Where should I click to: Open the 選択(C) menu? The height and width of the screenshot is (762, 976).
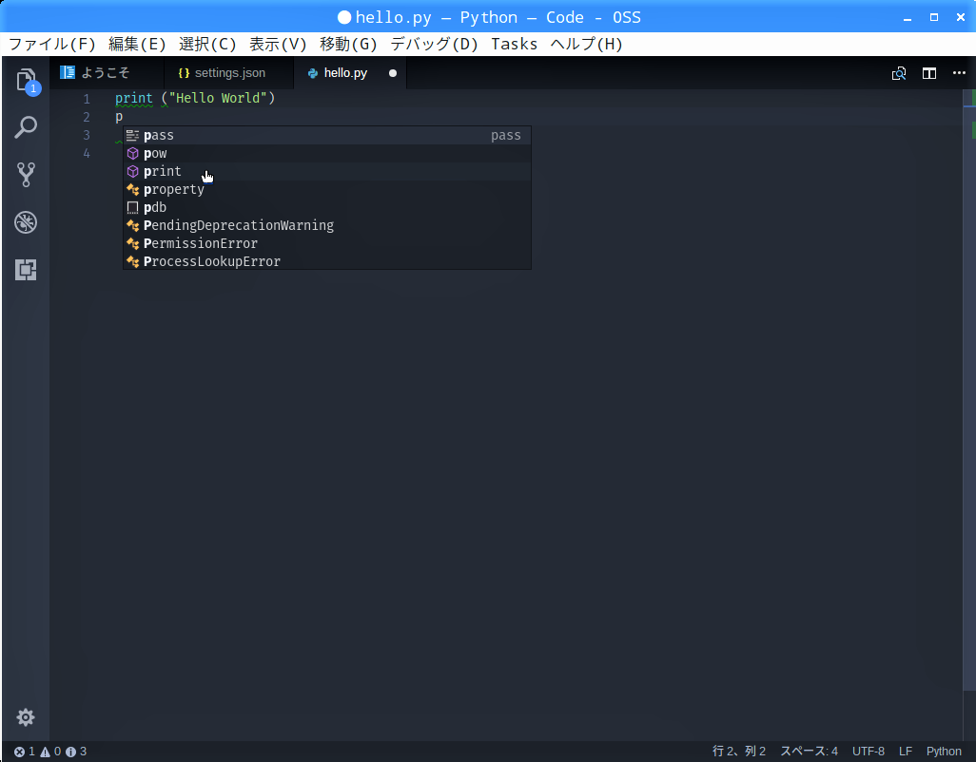coord(207,44)
